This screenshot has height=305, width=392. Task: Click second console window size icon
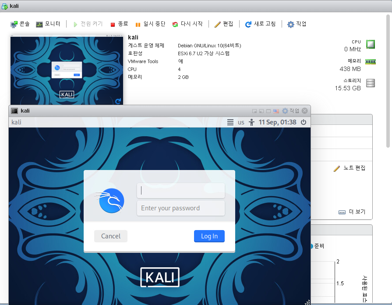[x=261, y=111]
